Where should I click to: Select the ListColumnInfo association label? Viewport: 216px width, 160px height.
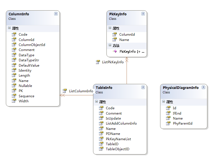81,91
